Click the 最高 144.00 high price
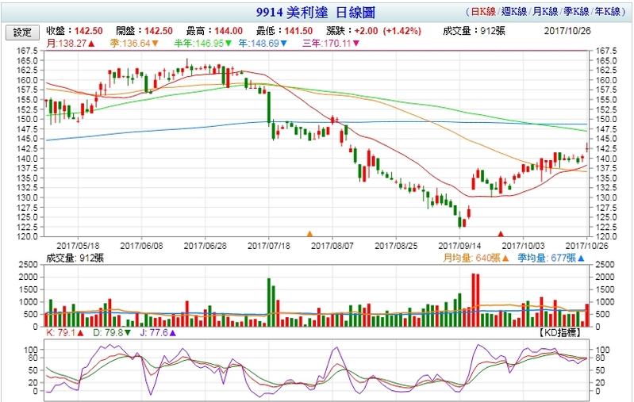The width and height of the screenshot is (634, 402). click(214, 31)
